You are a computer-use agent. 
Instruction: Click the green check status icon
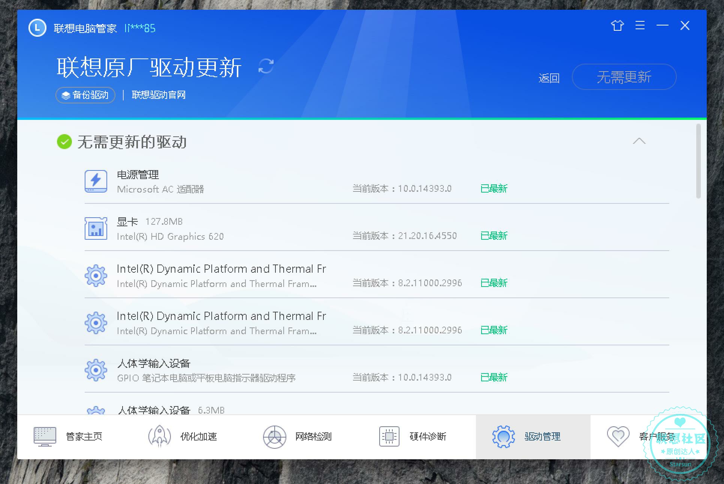(64, 142)
